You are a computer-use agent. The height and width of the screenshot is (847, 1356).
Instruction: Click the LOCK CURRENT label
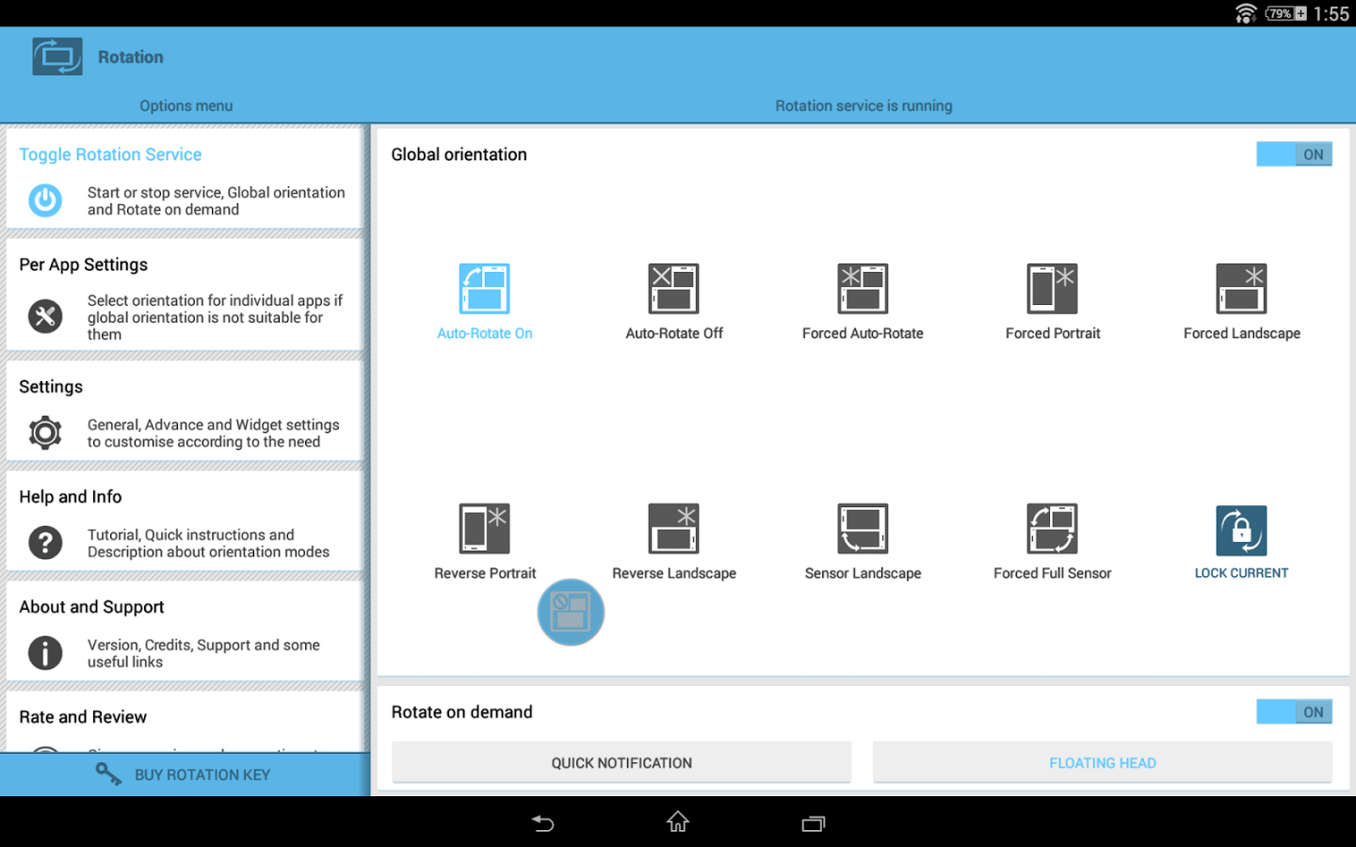(x=1241, y=573)
